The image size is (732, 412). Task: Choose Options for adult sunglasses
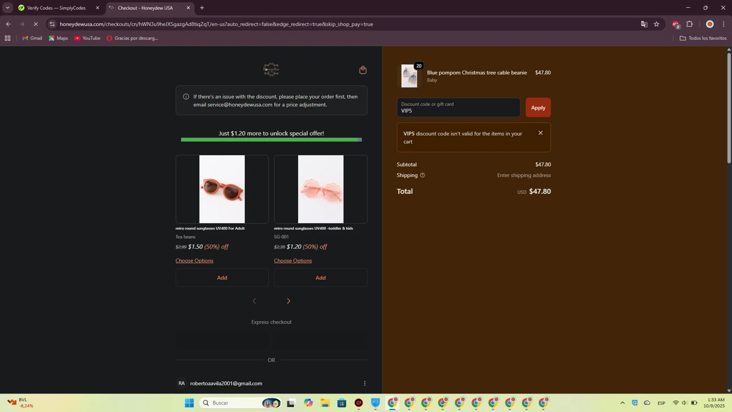coord(194,261)
